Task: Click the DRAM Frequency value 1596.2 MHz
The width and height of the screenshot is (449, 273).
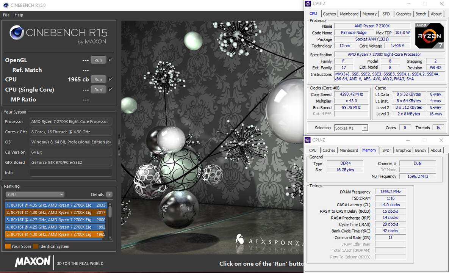Action: [x=391, y=191]
